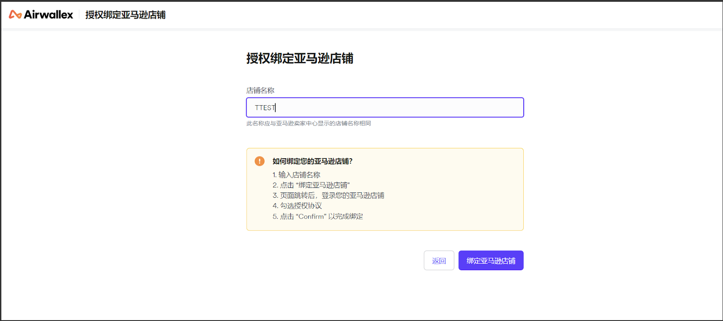723x321 pixels.
Task: Click the 店铺名称 field label
Action: coord(261,90)
